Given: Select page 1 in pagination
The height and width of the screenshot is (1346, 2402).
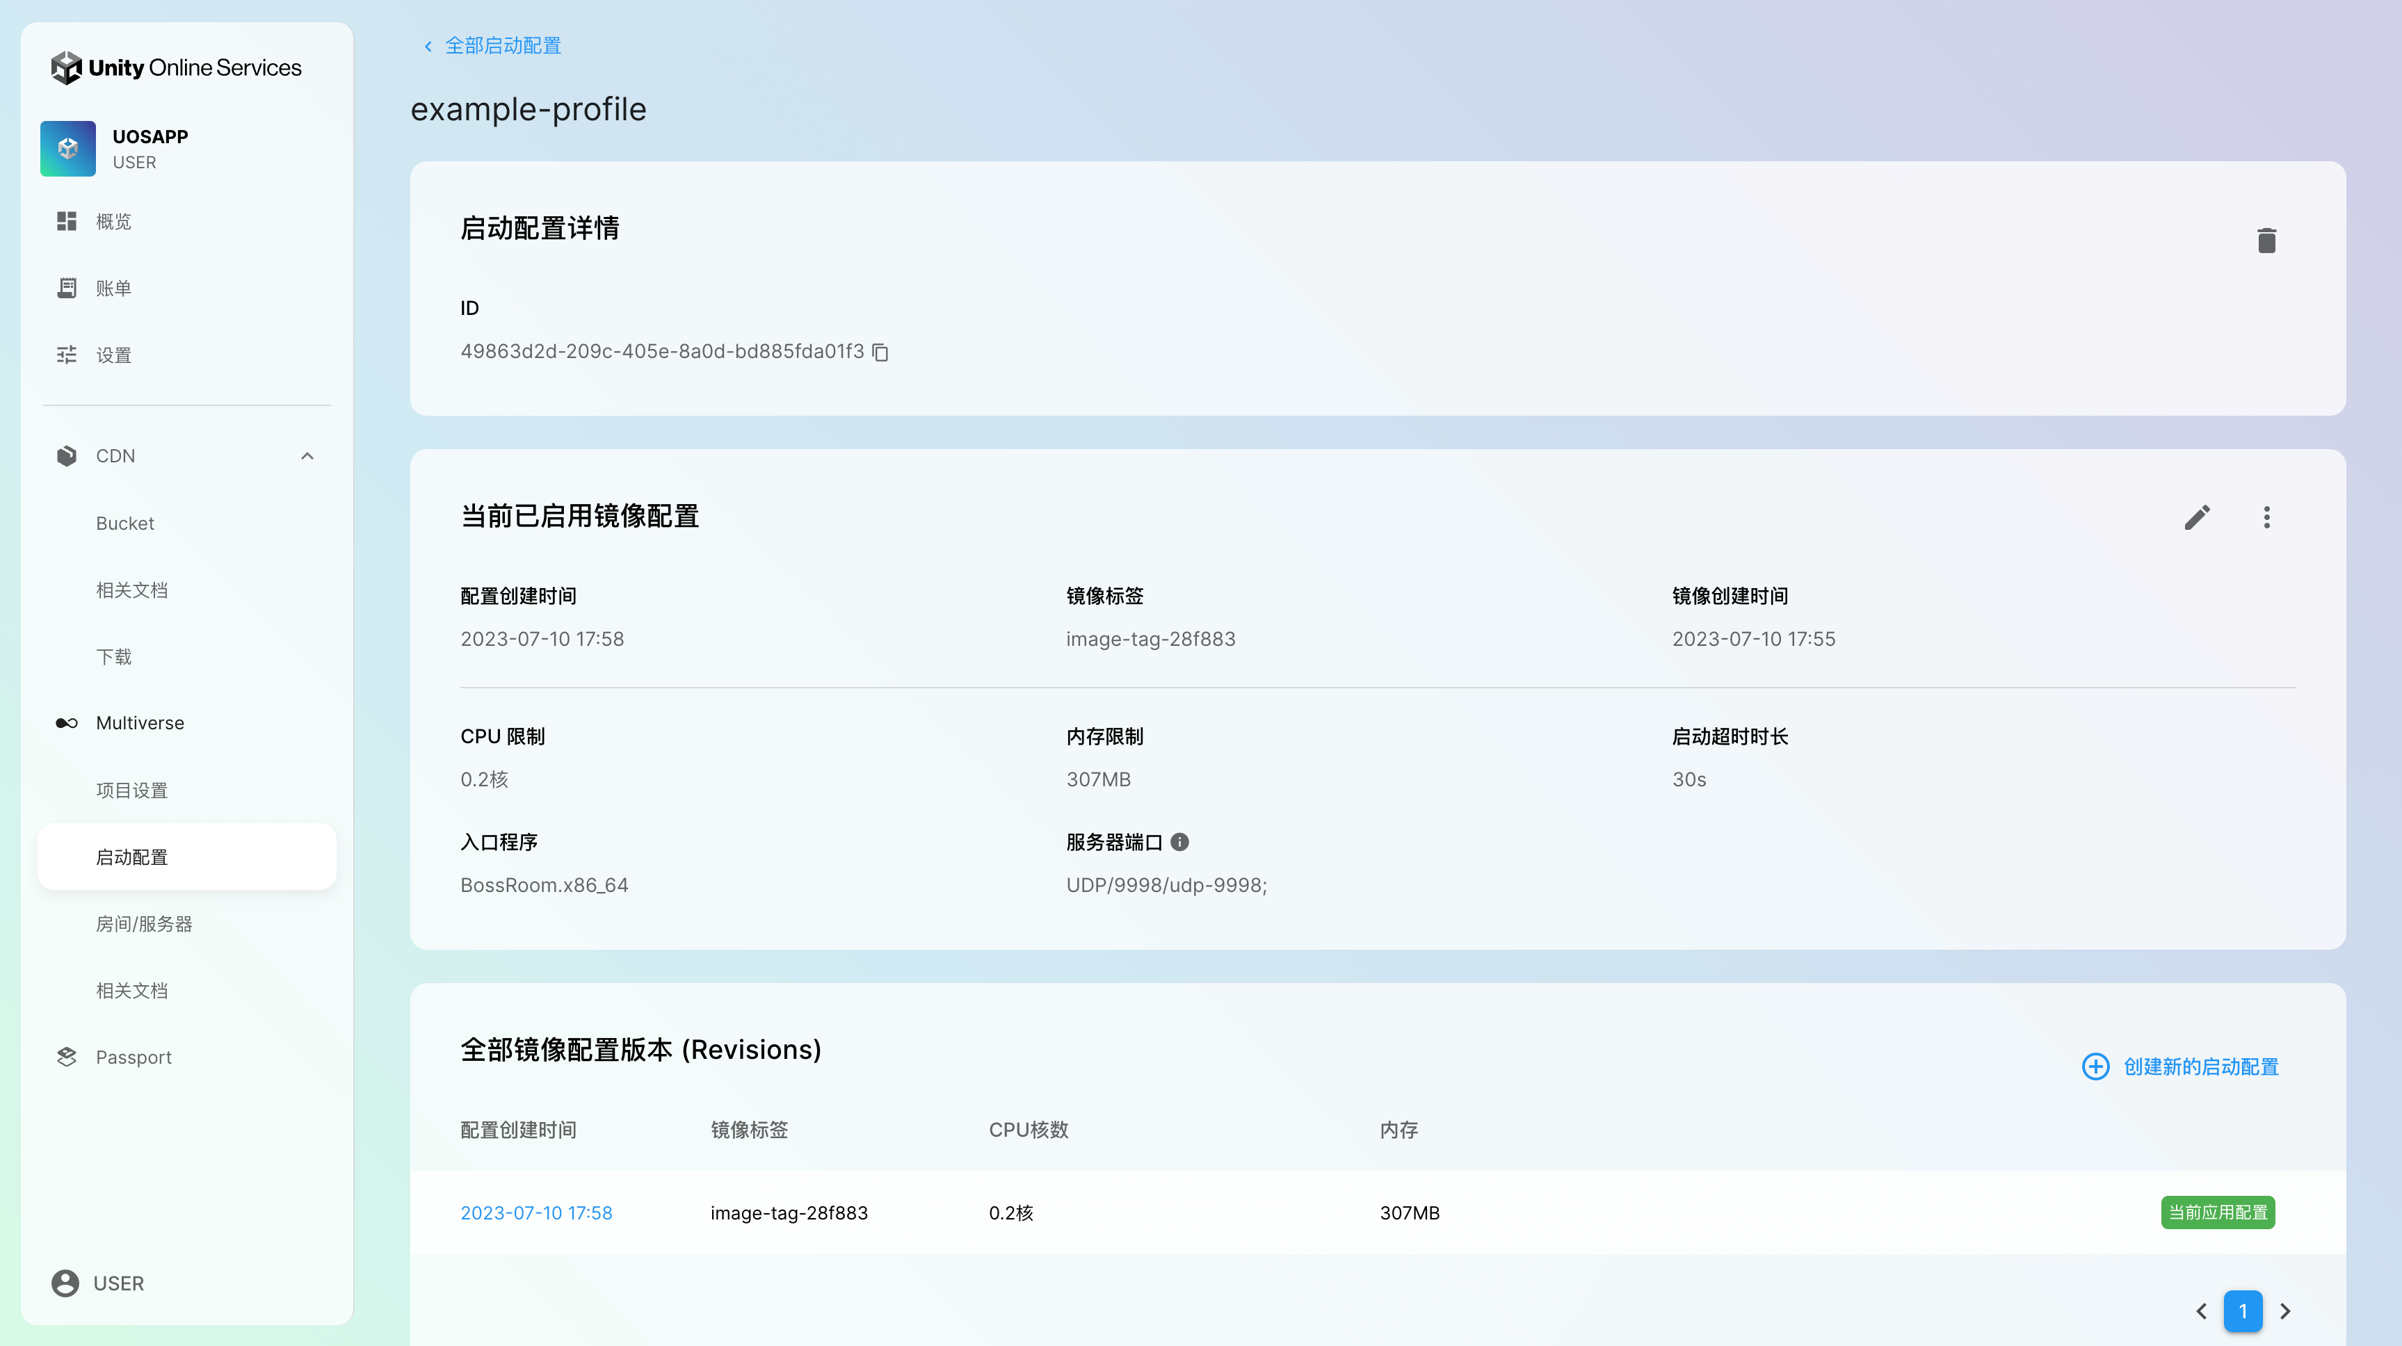Looking at the screenshot, I should coord(2243,1311).
